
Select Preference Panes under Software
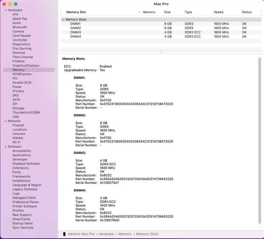pyautogui.click(x=25, y=202)
